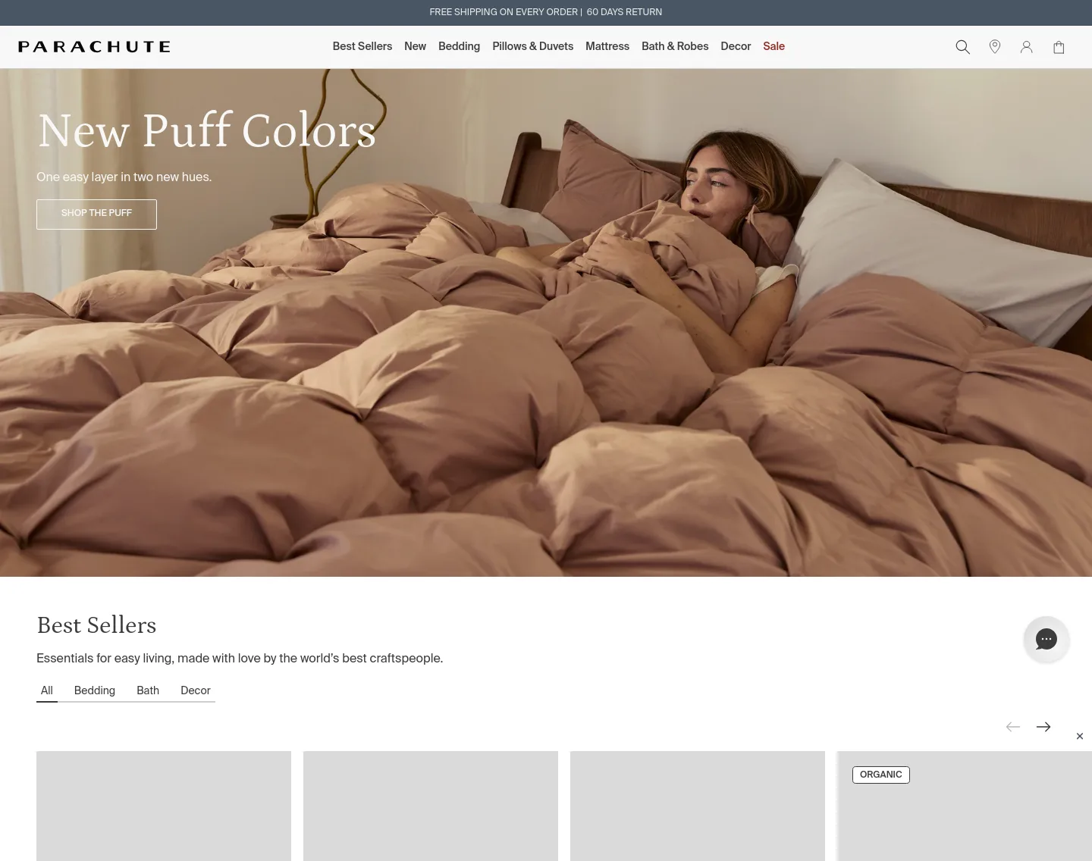The image size is (1092, 861).
Task: Open the second Best Sellers product card
Action: tap(431, 806)
